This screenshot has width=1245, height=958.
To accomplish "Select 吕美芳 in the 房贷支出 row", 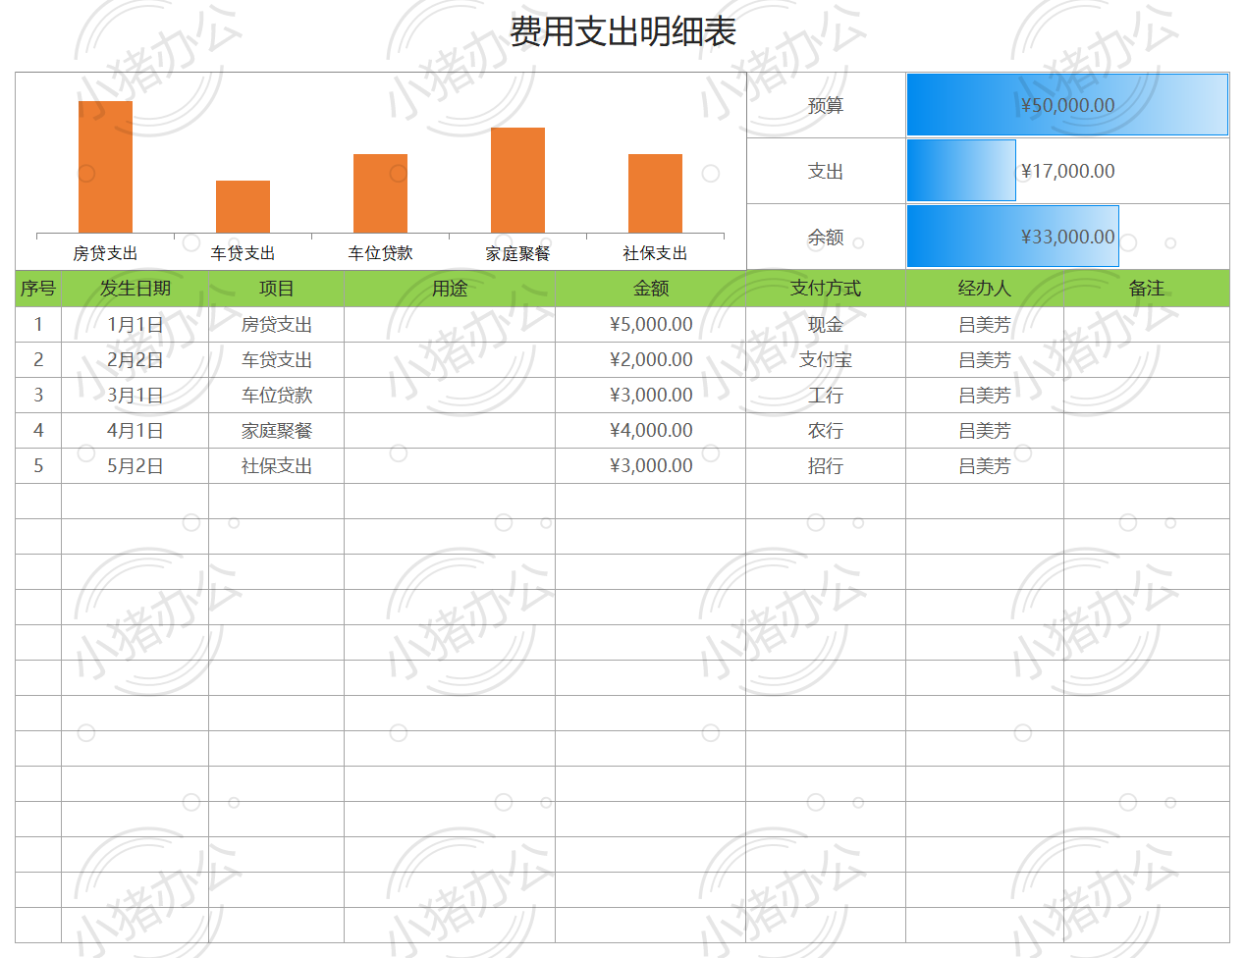I will click(x=985, y=325).
